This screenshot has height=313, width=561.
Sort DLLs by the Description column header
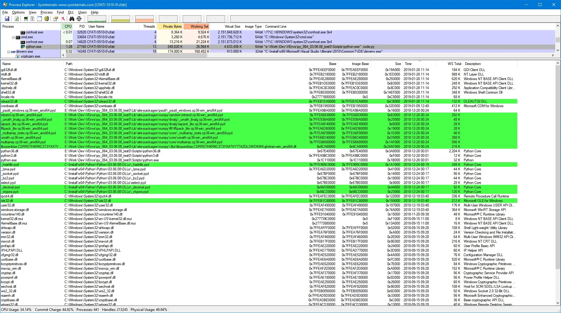pyautogui.click(x=490, y=64)
